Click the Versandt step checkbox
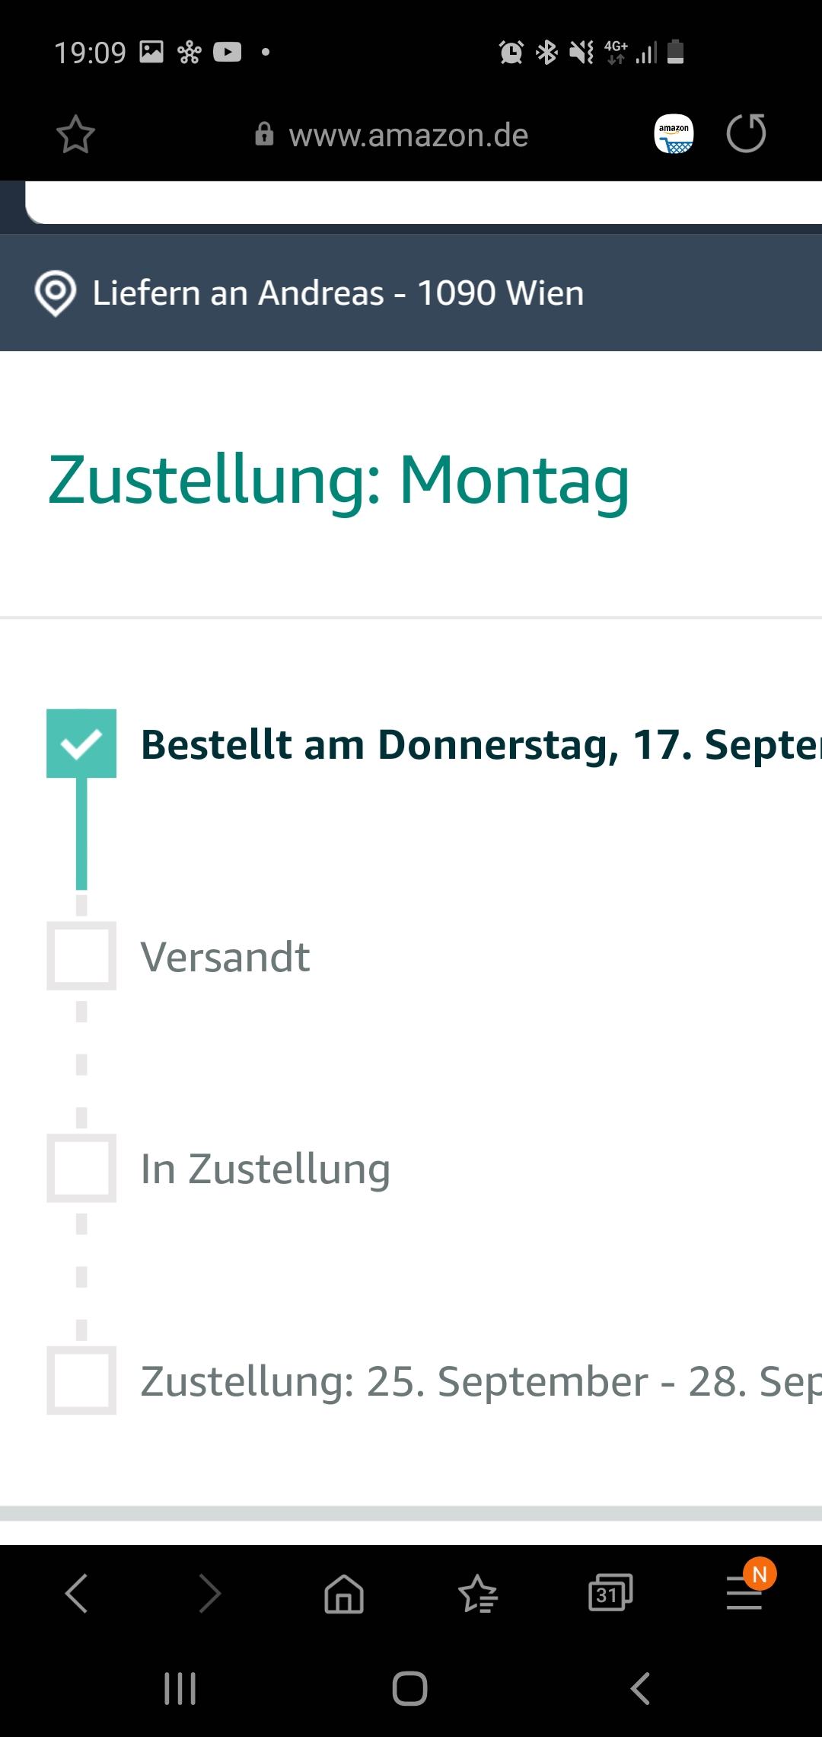Image resolution: width=822 pixels, height=1737 pixels. tap(81, 956)
